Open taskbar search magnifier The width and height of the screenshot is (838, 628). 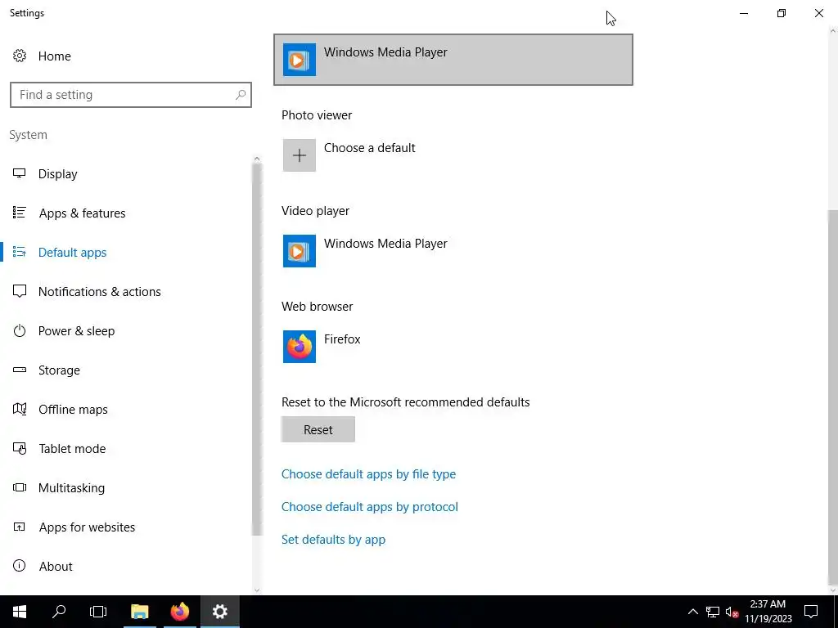[x=59, y=612]
